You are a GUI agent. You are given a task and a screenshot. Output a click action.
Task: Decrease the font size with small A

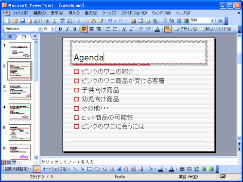131,29
